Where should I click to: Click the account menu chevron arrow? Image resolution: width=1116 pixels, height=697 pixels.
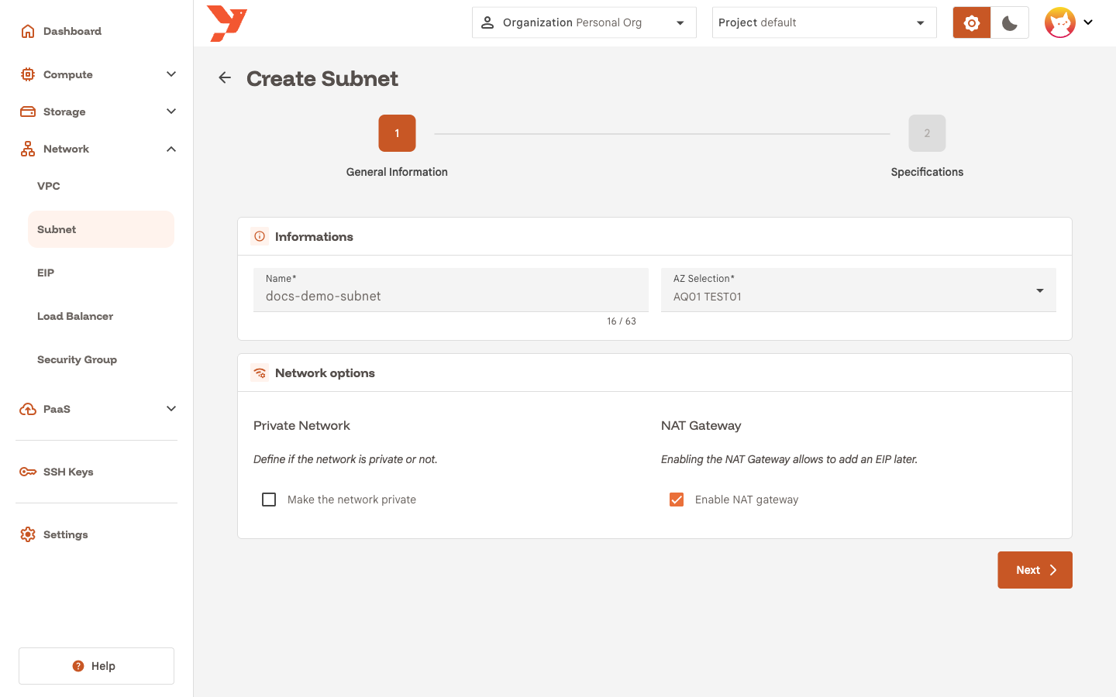click(x=1088, y=22)
